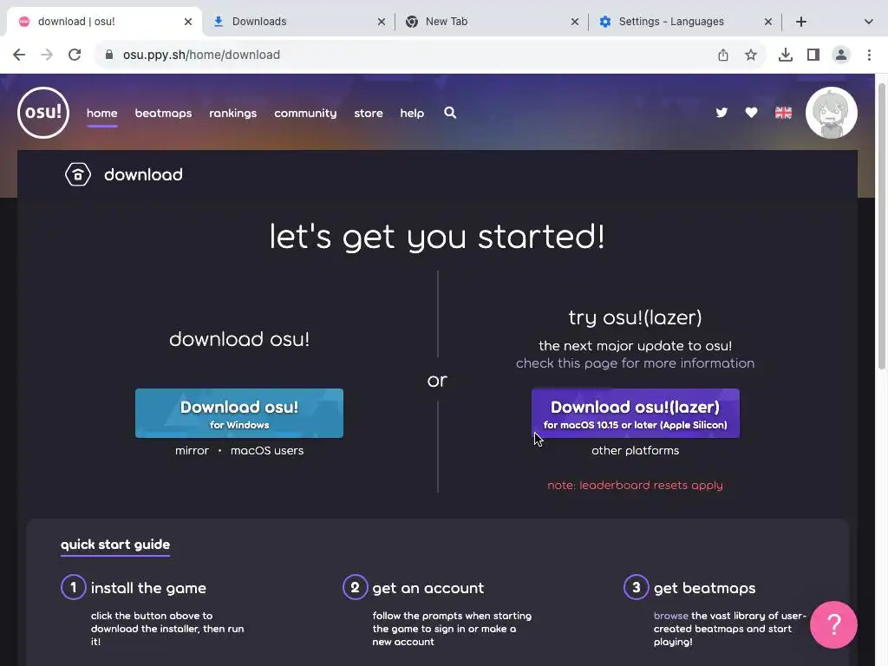Image resolution: width=888 pixels, height=666 pixels.
Task: Click the mirror download link
Action: [x=192, y=450]
